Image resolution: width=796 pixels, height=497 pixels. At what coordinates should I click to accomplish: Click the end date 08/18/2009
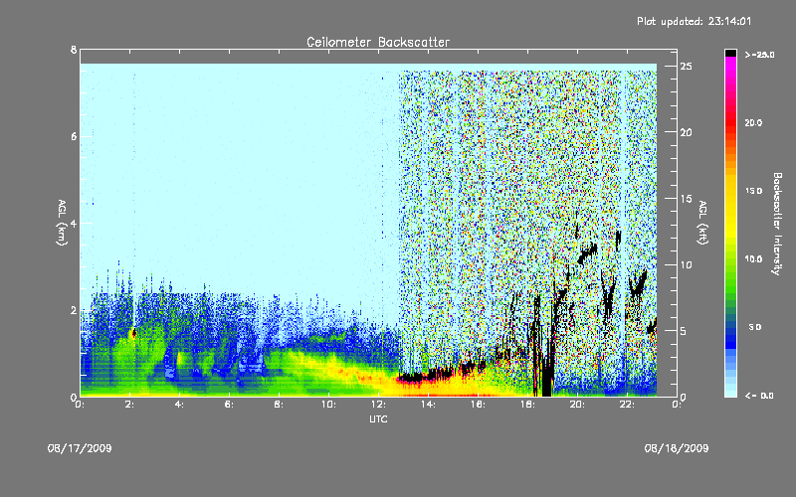pos(677,448)
